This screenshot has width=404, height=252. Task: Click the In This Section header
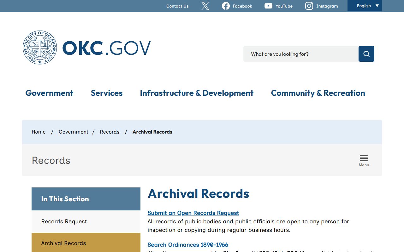[86, 199]
